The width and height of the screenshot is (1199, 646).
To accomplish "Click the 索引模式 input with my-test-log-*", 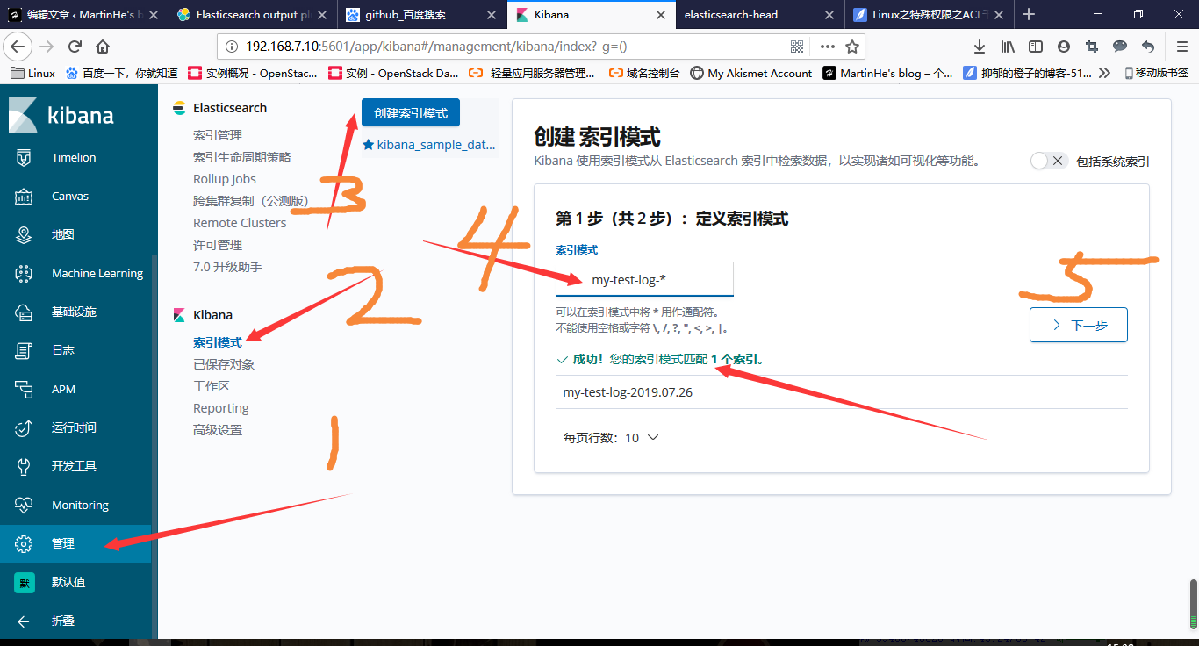I will click(644, 280).
